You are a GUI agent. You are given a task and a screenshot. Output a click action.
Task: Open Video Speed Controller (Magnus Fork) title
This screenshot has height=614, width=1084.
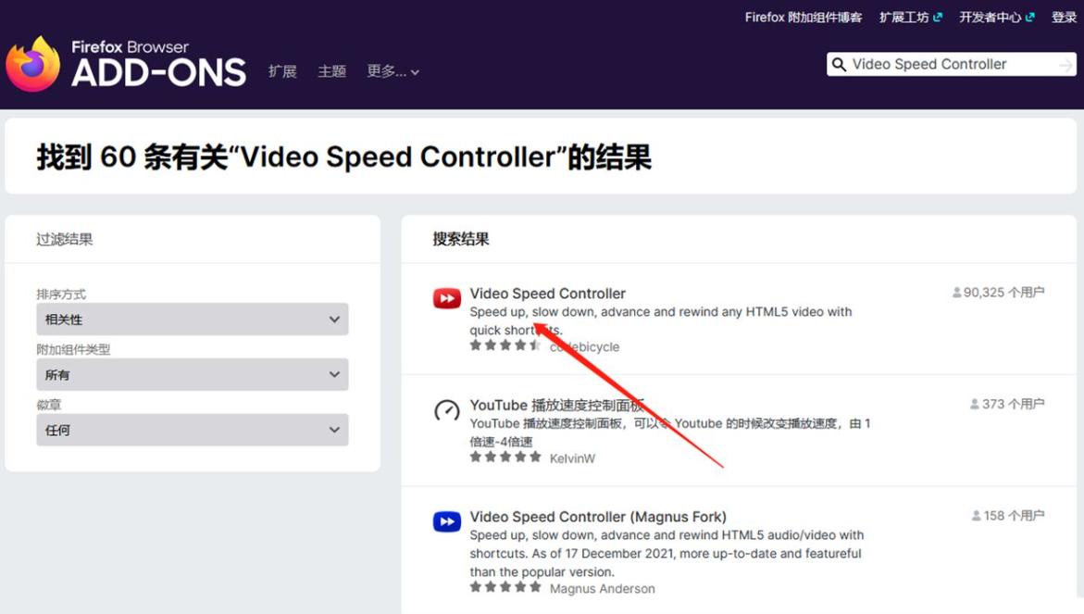(598, 517)
